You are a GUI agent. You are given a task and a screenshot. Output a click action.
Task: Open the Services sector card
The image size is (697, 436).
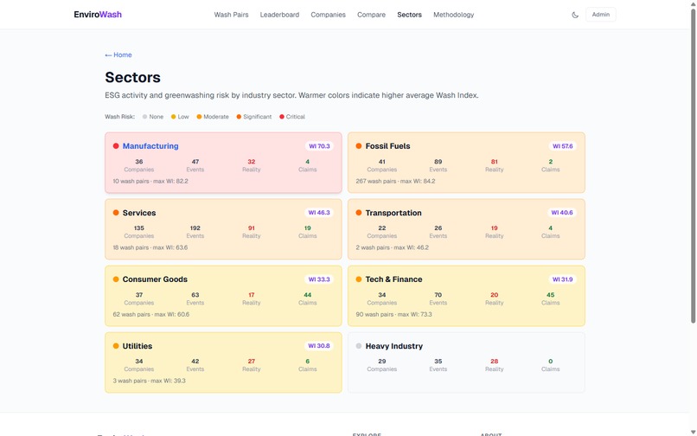pos(223,229)
